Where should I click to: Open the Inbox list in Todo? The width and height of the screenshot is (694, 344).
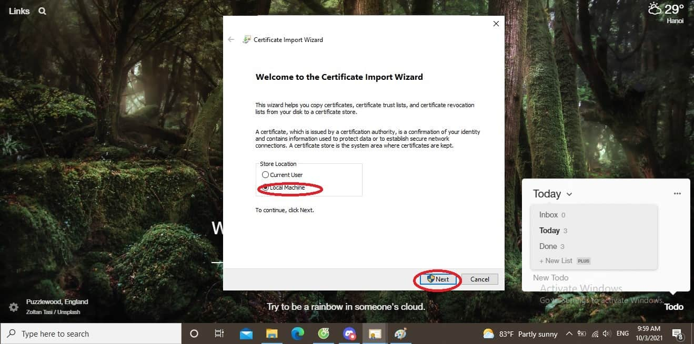point(549,214)
